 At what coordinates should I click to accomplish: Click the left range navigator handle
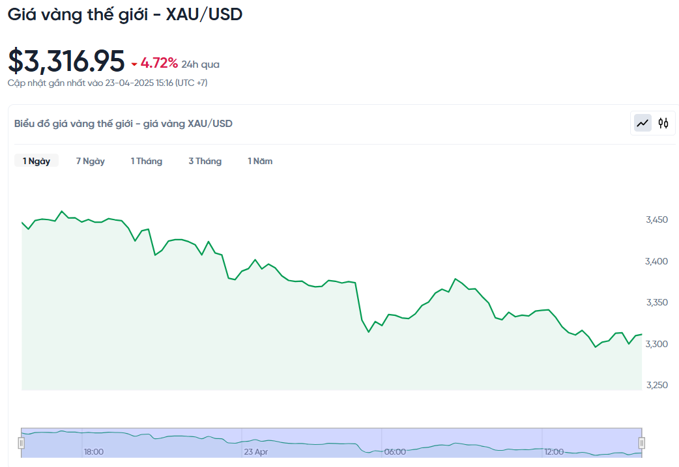(x=21, y=443)
